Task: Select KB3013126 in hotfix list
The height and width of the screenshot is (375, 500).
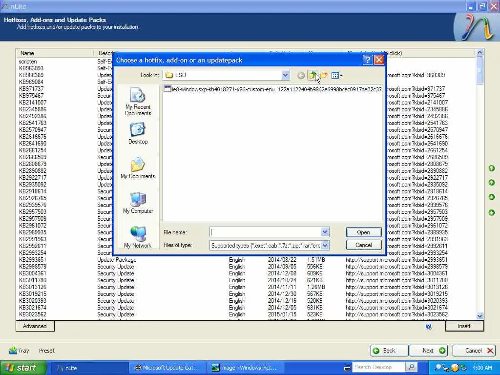Action: [33, 287]
